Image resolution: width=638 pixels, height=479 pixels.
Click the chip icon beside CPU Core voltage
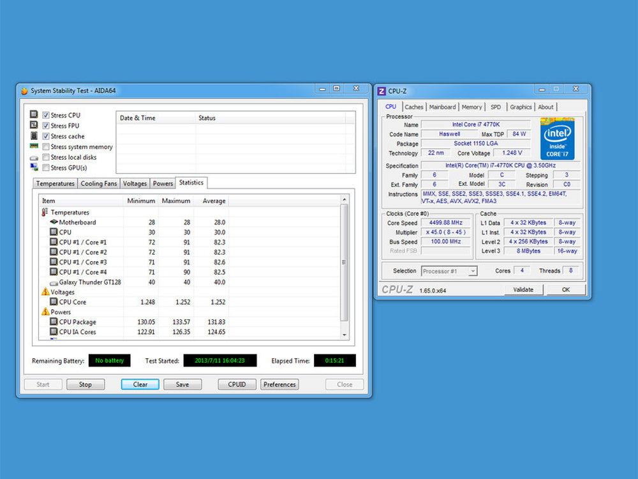pyautogui.click(x=54, y=302)
